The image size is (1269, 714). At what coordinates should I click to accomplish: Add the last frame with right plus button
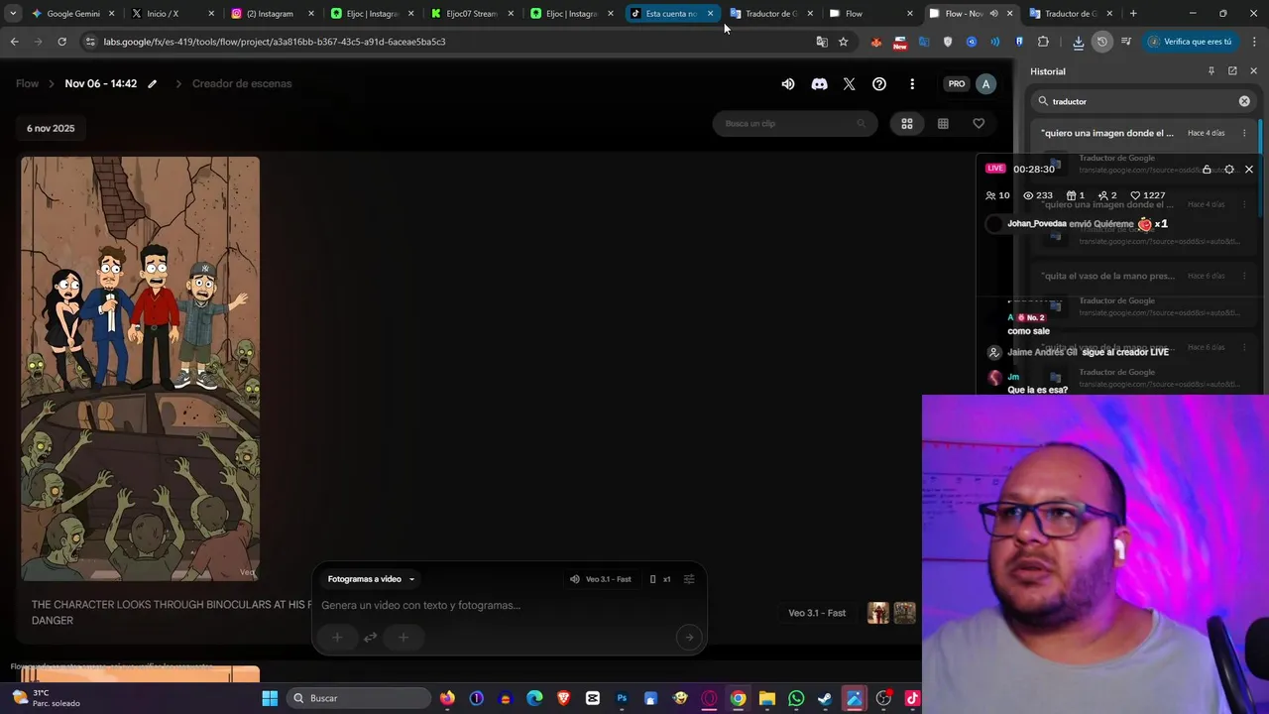[x=403, y=638]
